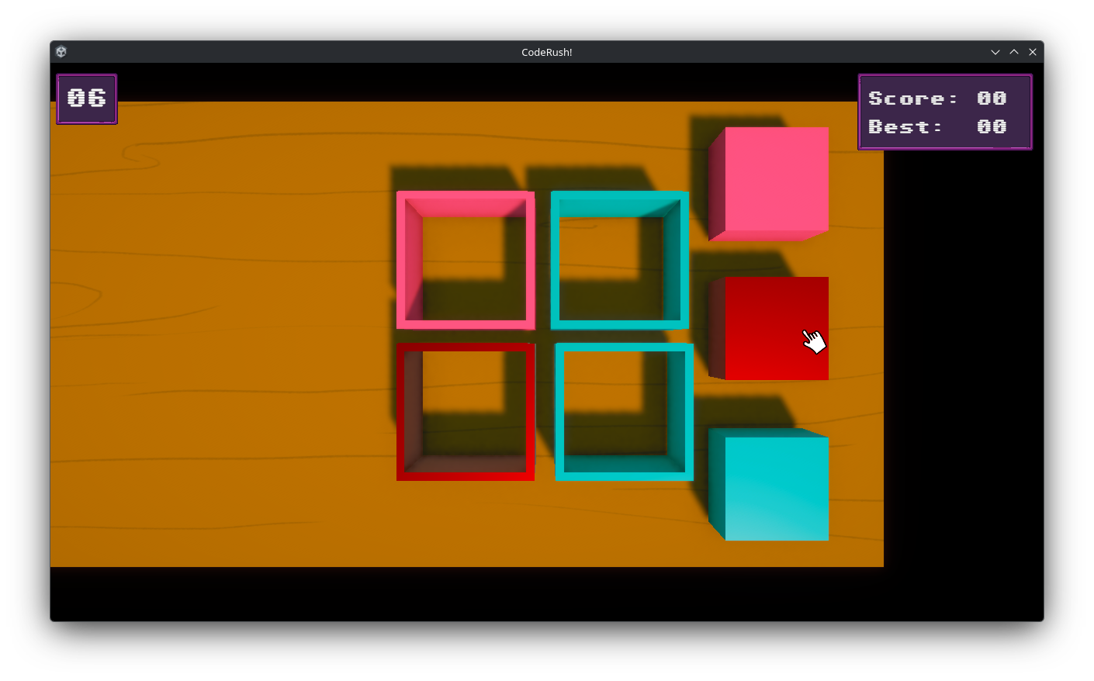The height and width of the screenshot is (681, 1094).
Task: Grab the solid cyan cube
Action: pyautogui.click(x=769, y=484)
